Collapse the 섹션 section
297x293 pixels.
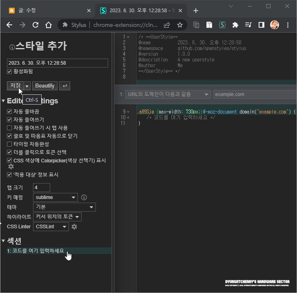coord(3,241)
